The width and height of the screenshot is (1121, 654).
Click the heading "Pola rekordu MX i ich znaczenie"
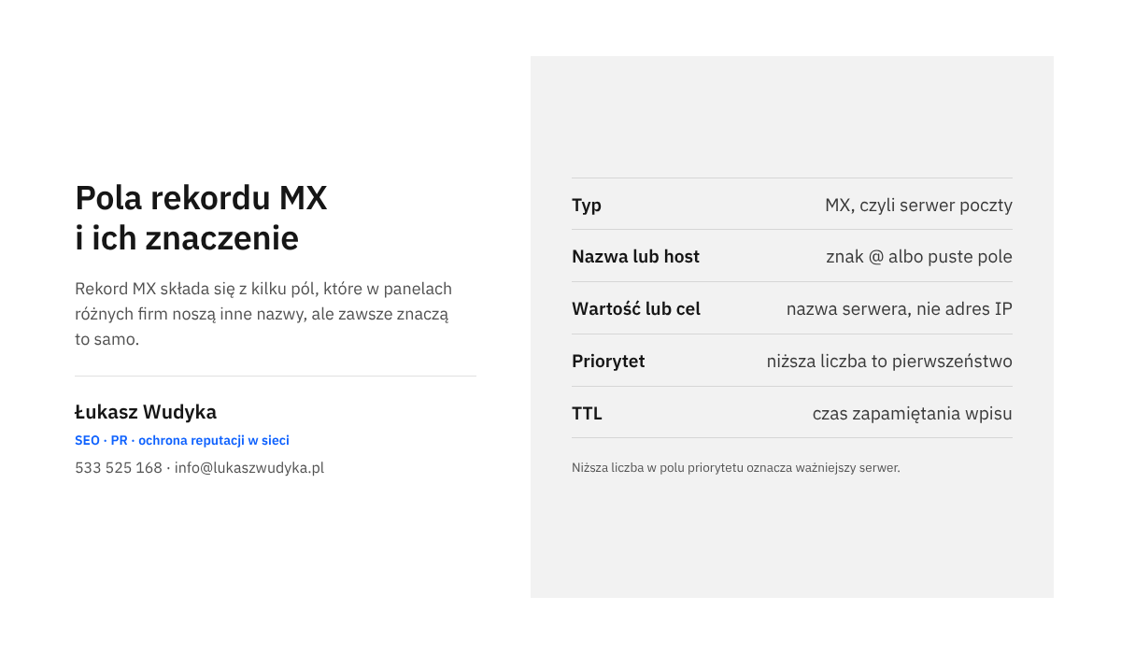pyautogui.click(x=201, y=219)
